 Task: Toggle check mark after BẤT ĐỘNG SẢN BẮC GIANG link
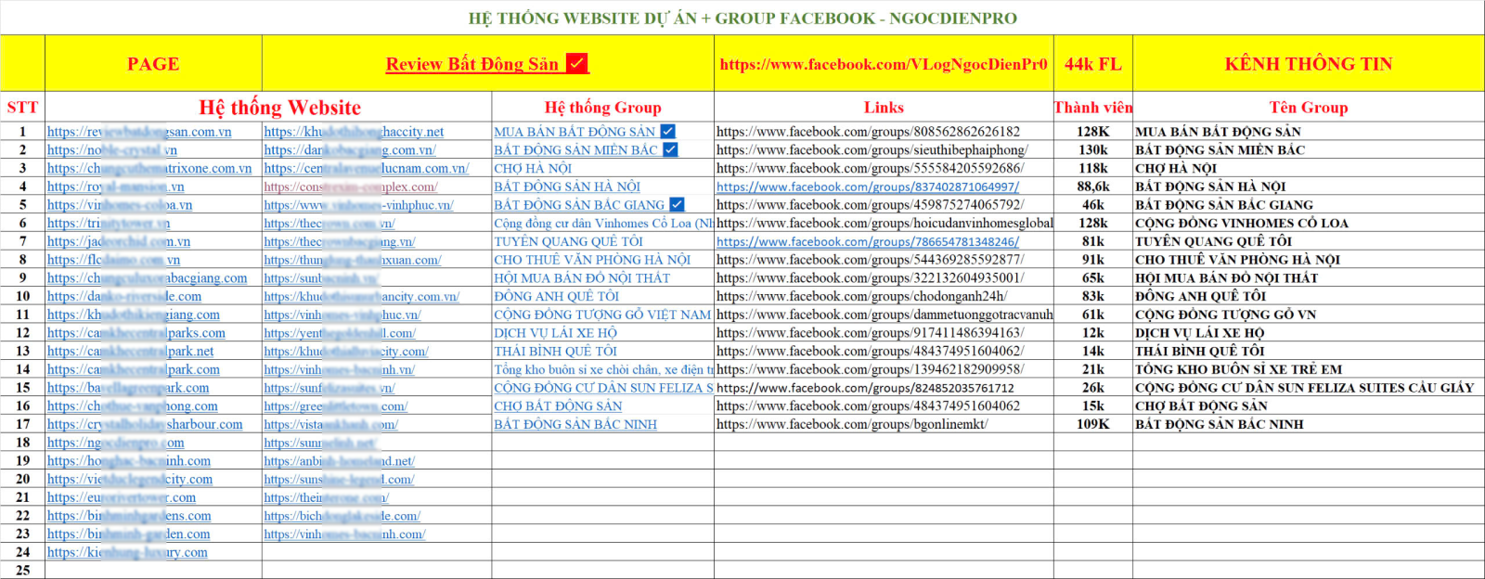pyautogui.click(x=677, y=204)
